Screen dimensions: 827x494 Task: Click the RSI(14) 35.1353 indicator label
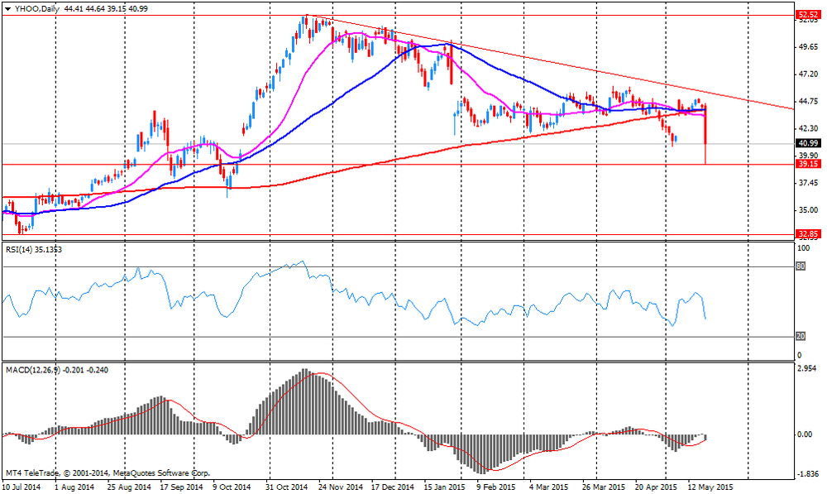[34, 250]
